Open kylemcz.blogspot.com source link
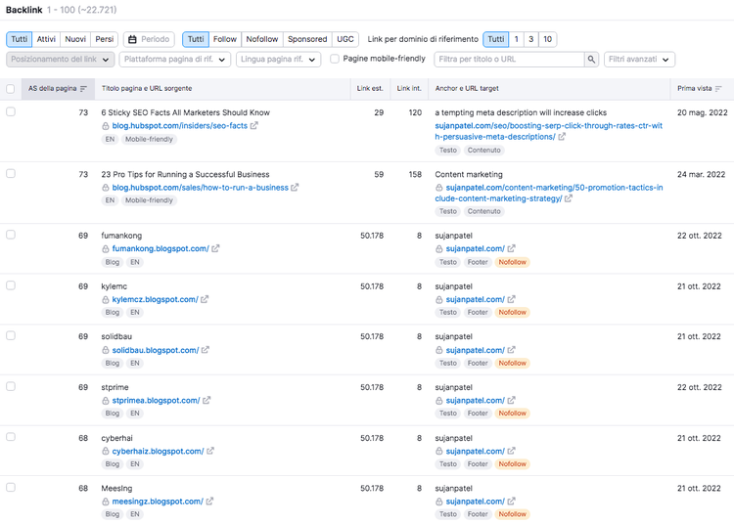734x524 pixels. pos(155,299)
